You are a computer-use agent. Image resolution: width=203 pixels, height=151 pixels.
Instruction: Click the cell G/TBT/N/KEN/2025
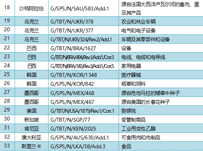(x=84, y=128)
